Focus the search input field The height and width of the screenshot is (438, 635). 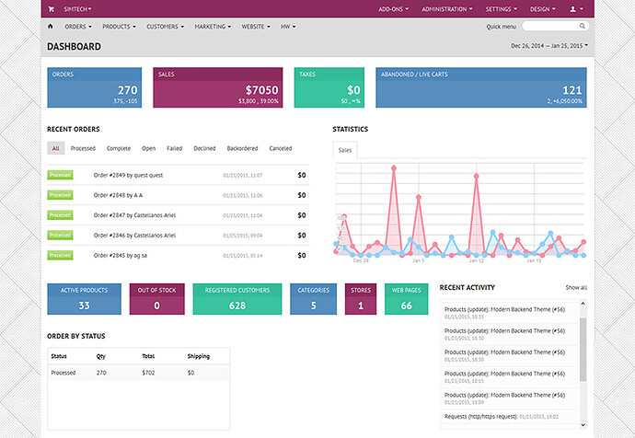555,26
